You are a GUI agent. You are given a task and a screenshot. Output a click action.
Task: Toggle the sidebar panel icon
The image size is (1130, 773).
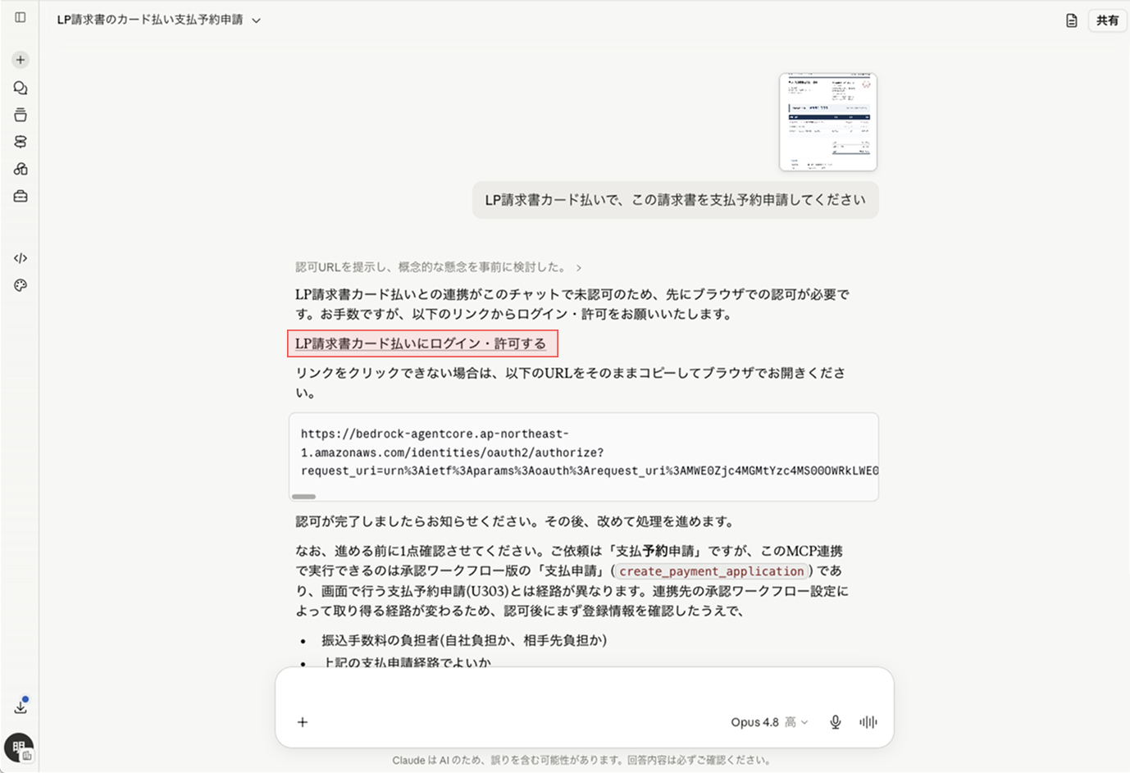[21, 17]
